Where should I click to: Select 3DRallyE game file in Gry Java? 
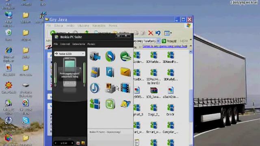(171, 75)
